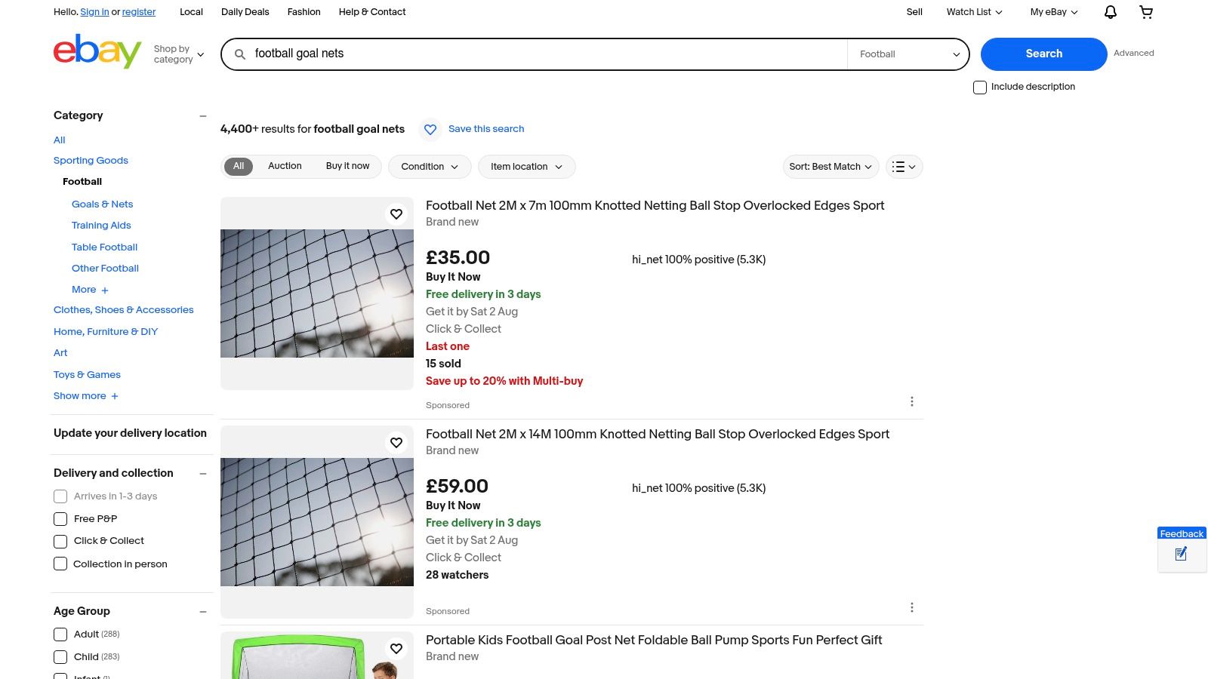Screen dimensions: 1208x679
Task: Open 2M x 7m net thumbnail image
Action: tap(317, 293)
